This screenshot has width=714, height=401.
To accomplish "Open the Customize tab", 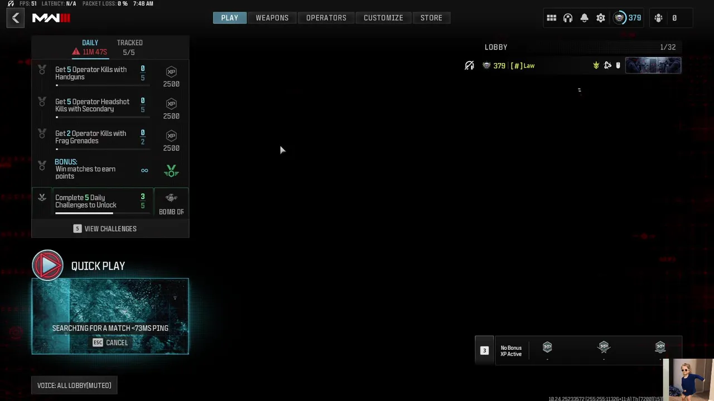I will point(383,18).
